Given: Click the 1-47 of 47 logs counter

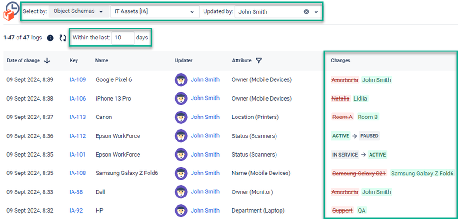Looking at the screenshot, I should (x=23, y=38).
